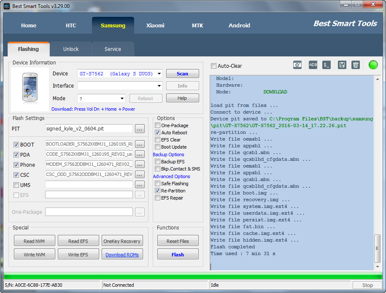Browse for the PDA file
This screenshot has height=293, width=386.
pyautogui.click(x=140, y=154)
